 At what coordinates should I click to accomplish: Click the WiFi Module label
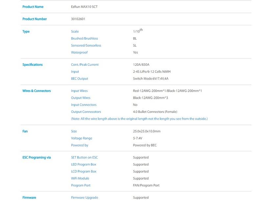(80, 178)
